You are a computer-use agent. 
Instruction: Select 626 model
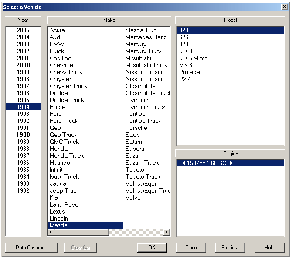click(230, 37)
